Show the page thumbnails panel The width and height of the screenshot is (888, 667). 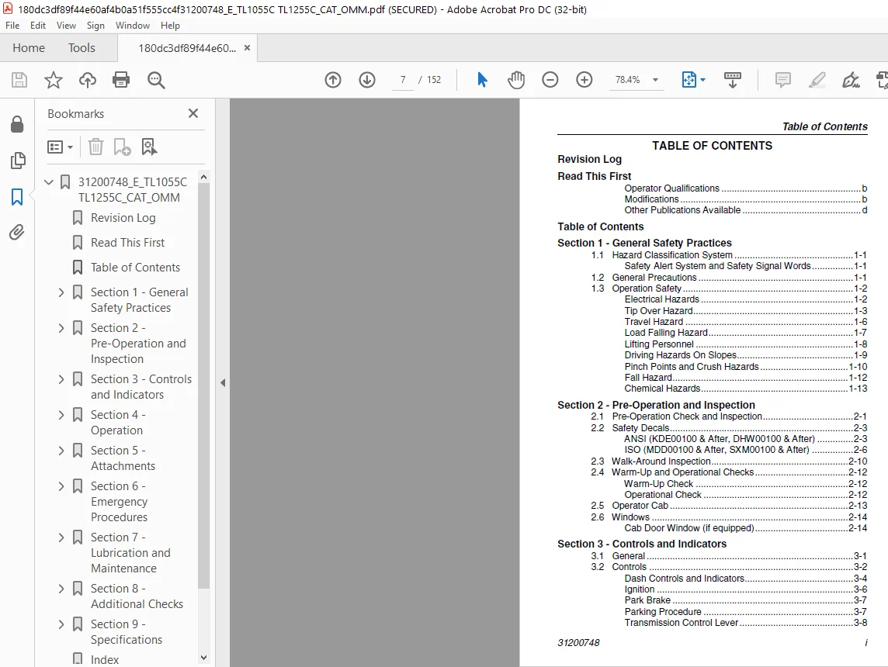18,161
